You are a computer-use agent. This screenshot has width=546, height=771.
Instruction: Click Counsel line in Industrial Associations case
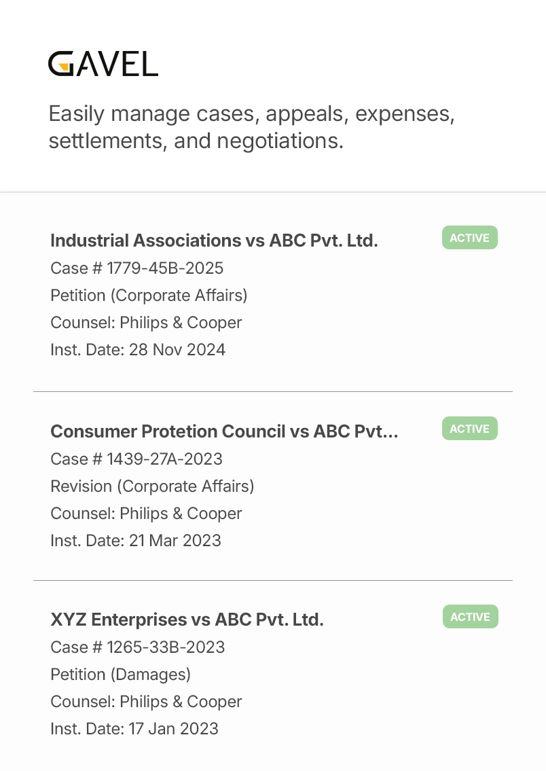pos(146,323)
